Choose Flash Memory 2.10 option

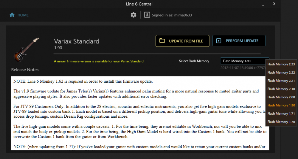pos(281,89)
